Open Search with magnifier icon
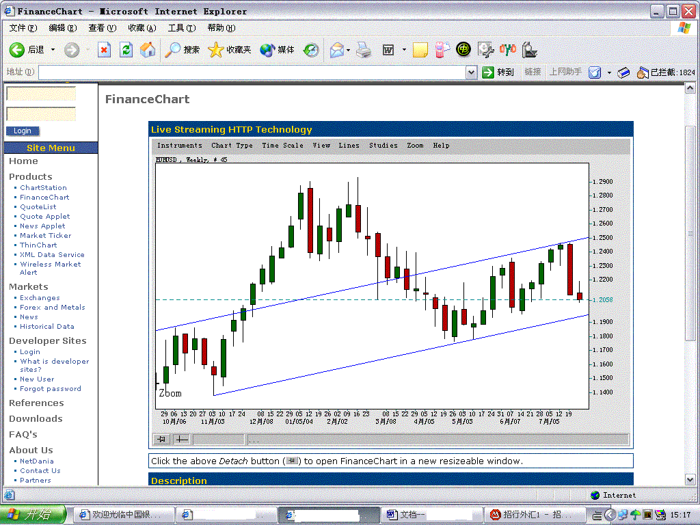700x525 pixels. click(x=172, y=49)
